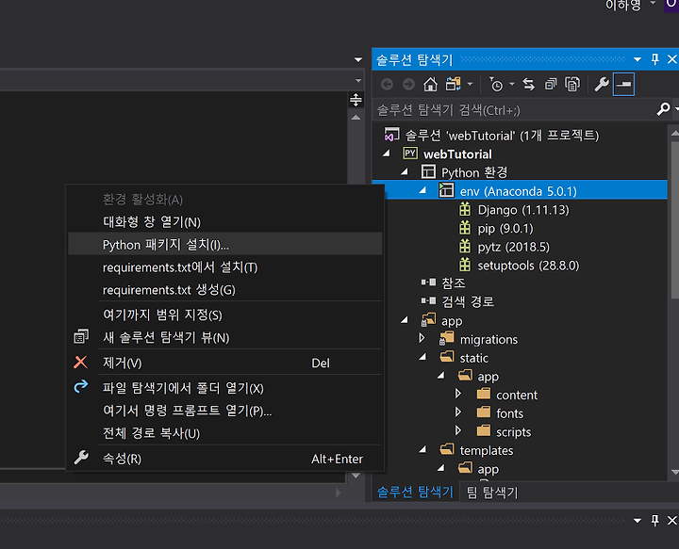Viewport: 679px width, 549px height.
Task: Click the sync with active document icon
Action: (x=528, y=85)
